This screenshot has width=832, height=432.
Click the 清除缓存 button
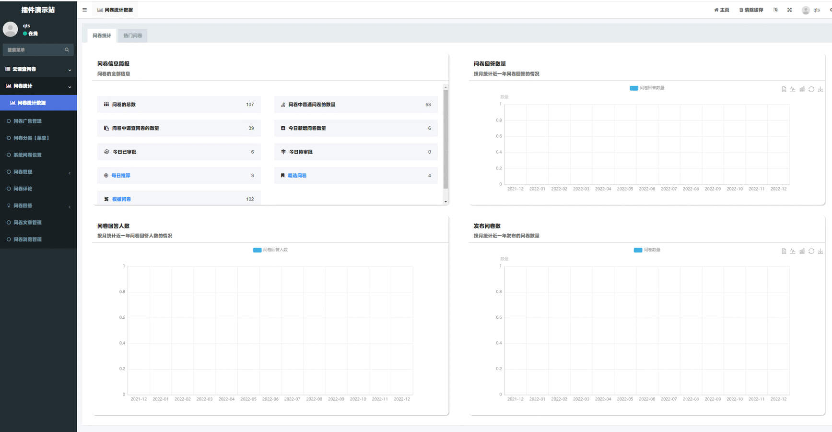[x=751, y=10]
